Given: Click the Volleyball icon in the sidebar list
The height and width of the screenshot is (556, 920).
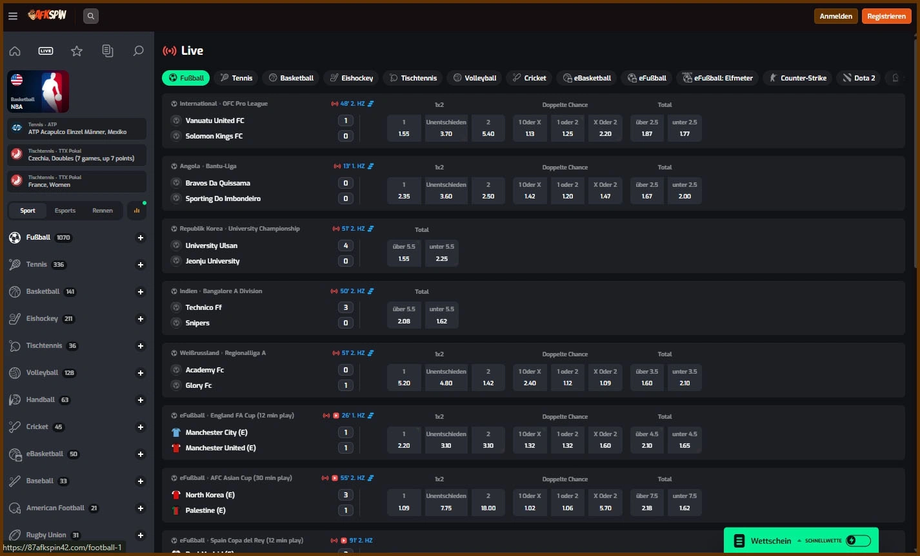Looking at the screenshot, I should point(15,373).
